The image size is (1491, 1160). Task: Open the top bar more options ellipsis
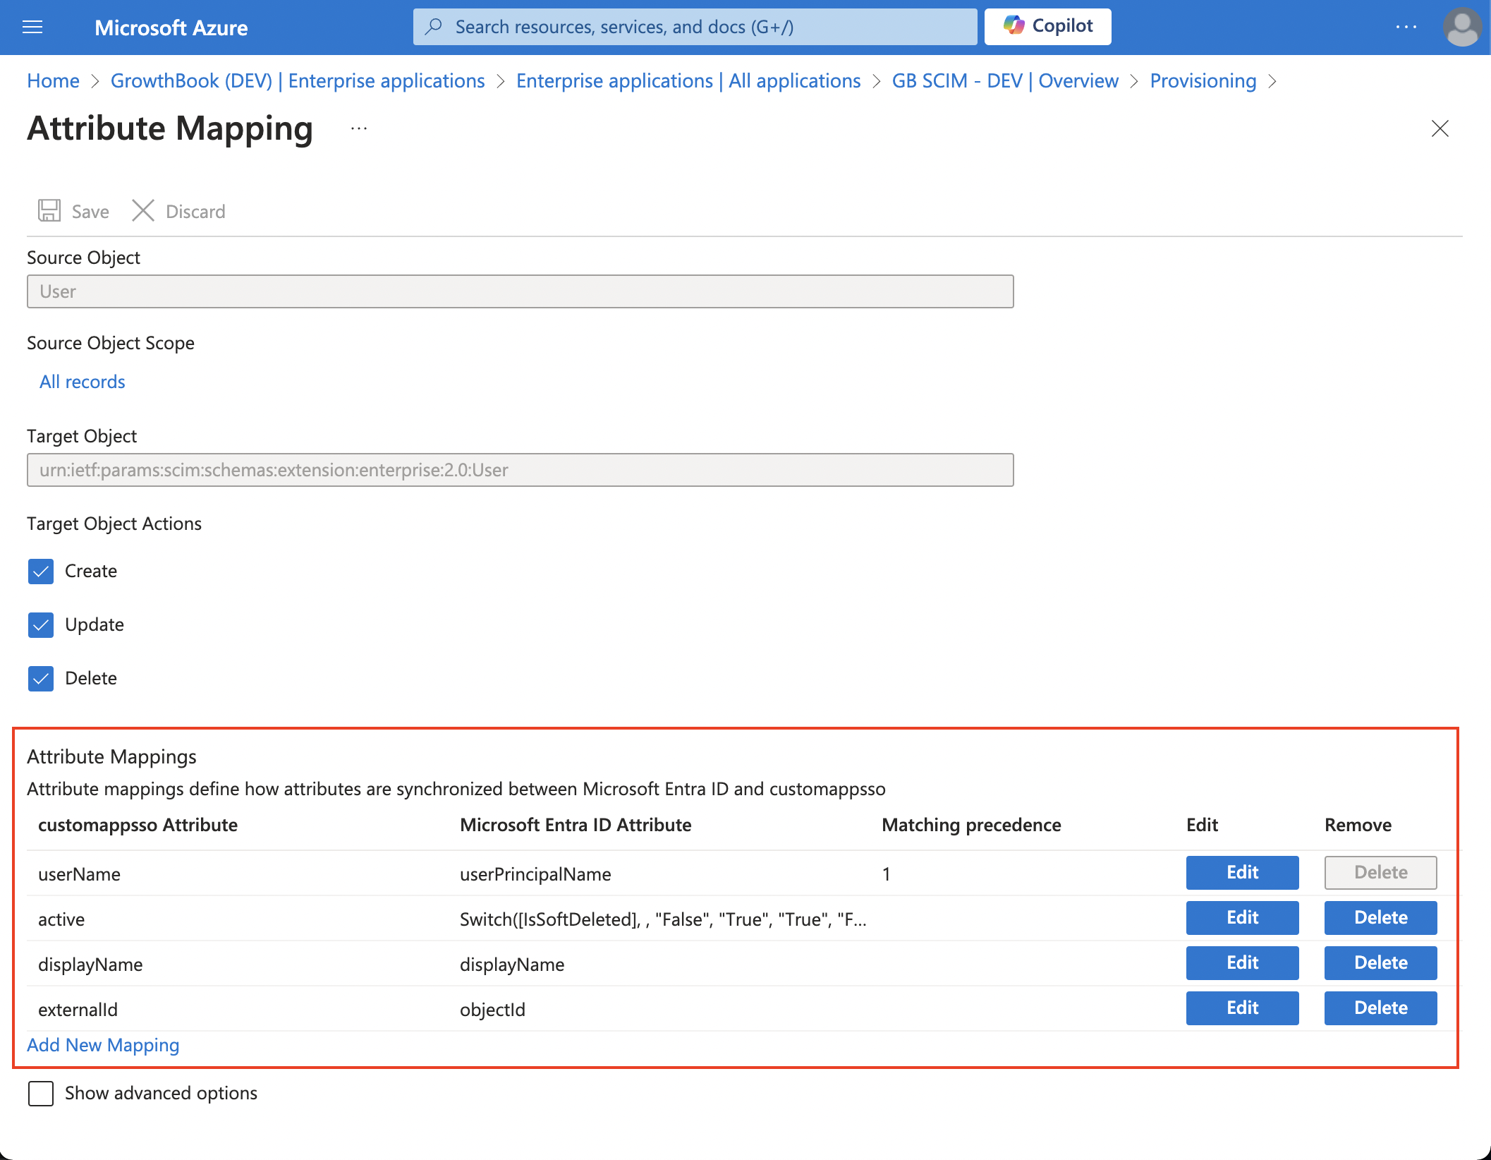click(1406, 27)
